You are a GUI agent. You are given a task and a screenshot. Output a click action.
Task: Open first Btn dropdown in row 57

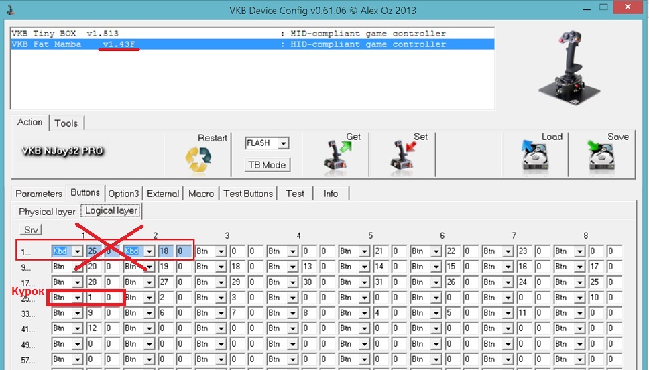pos(77,359)
